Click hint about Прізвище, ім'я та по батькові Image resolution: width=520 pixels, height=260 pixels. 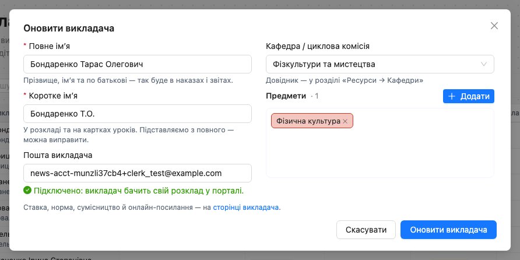(128, 80)
